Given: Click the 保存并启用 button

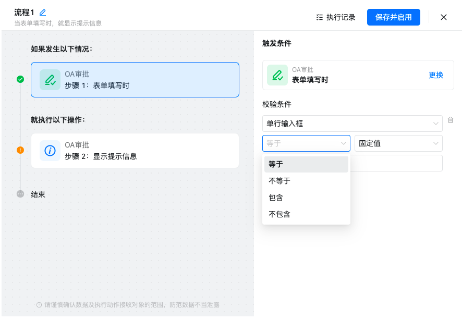Looking at the screenshot, I should [393, 17].
